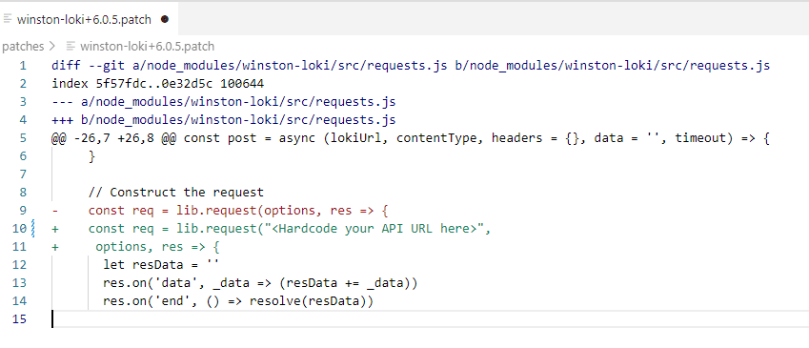The height and width of the screenshot is (348, 809).
Task: Expand the breadcrumb chevron after patches
Action: pos(52,47)
